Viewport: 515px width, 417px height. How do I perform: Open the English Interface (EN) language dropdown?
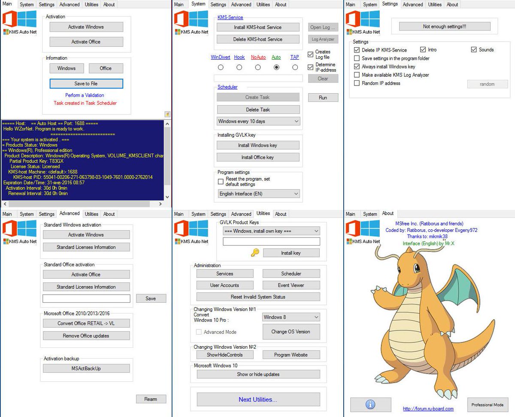pos(258,194)
